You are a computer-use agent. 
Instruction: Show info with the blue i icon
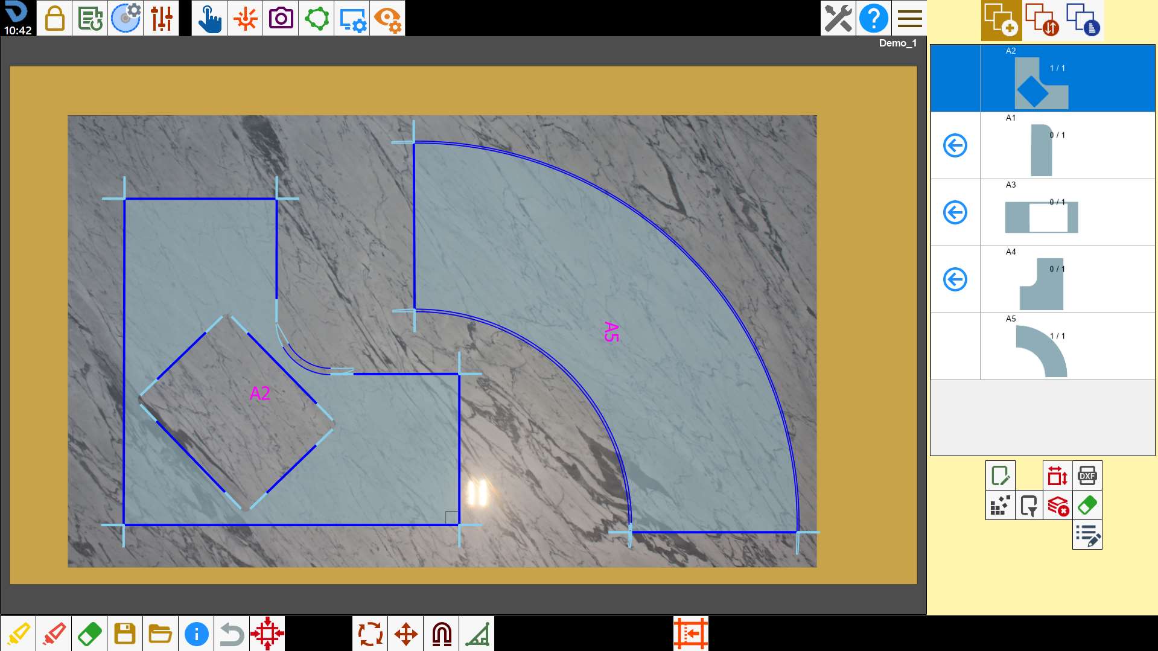pos(196,634)
